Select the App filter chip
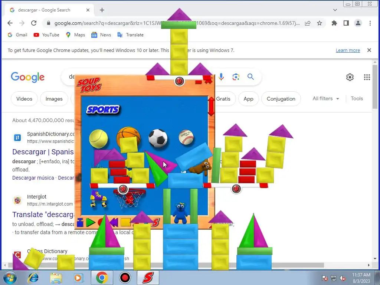The height and width of the screenshot is (285, 380). [248, 99]
